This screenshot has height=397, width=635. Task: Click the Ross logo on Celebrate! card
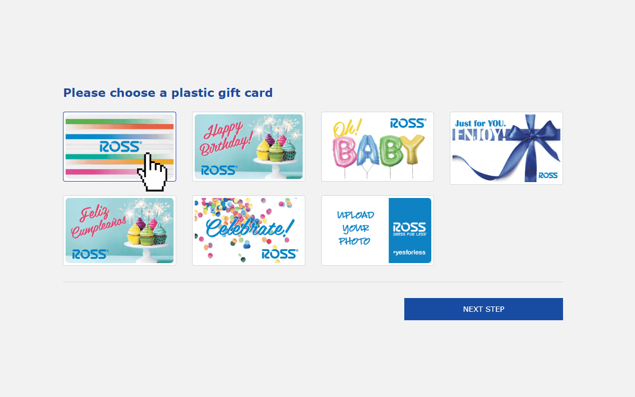[x=280, y=254]
